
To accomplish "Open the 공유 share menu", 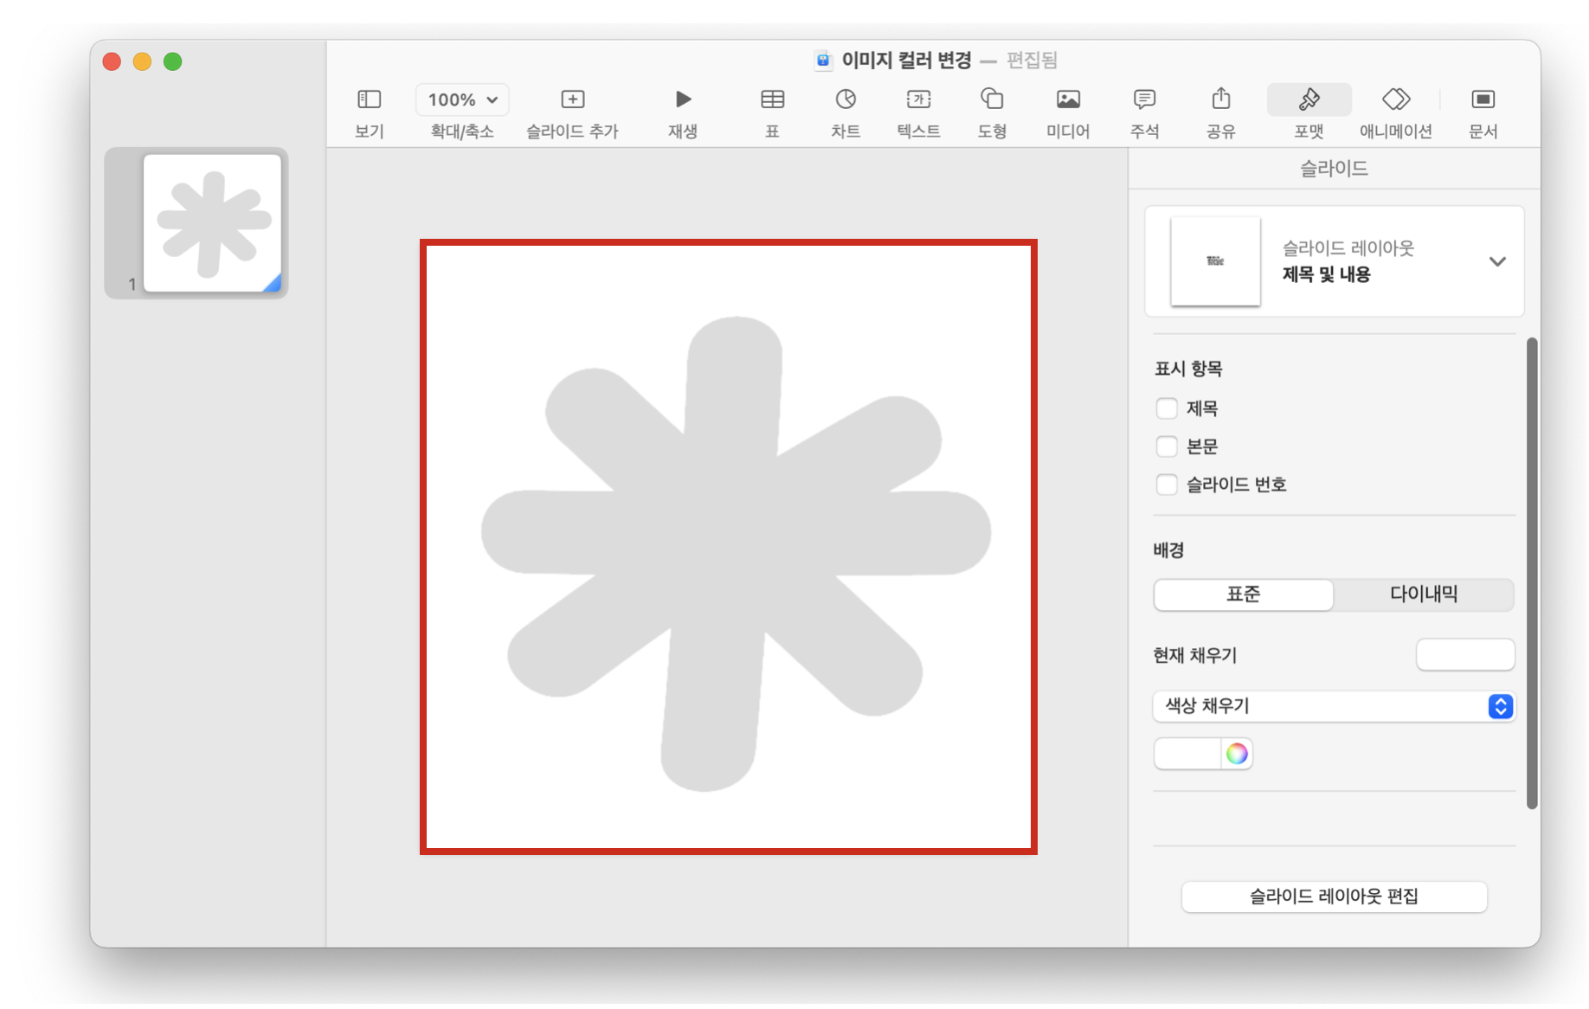I will 1220,100.
